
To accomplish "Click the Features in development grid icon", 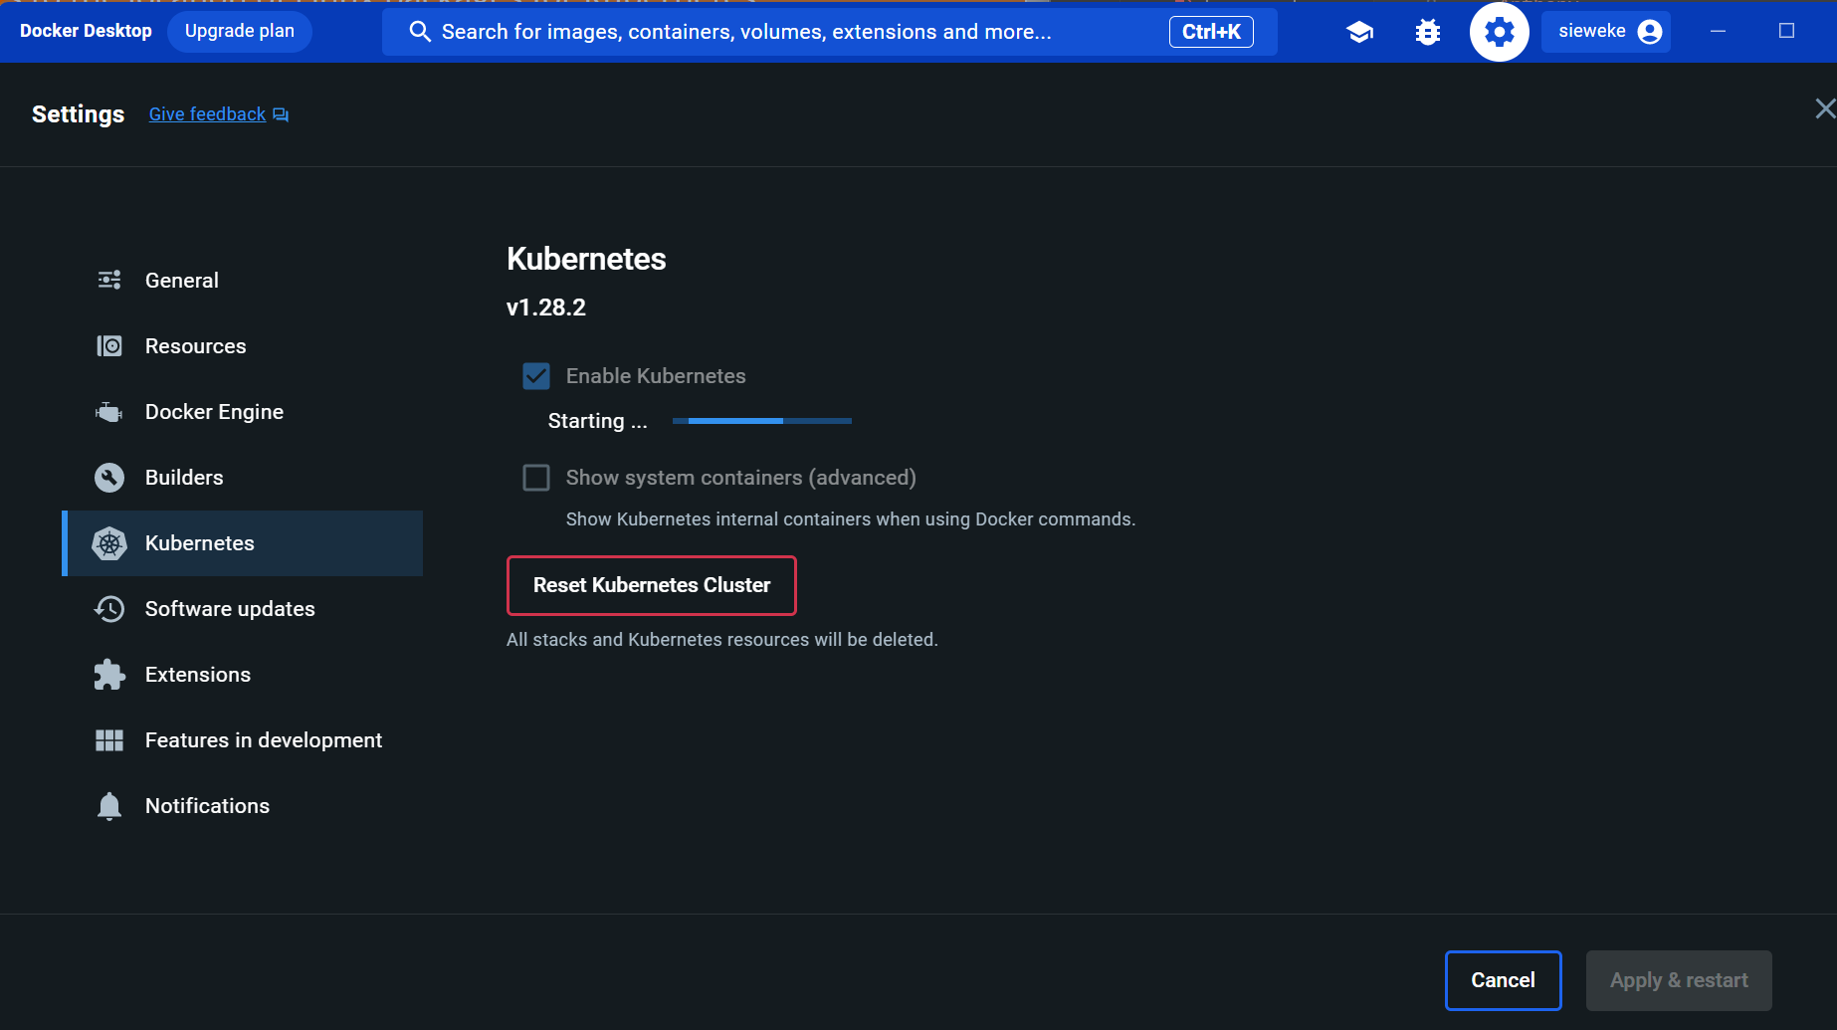I will [109, 740].
